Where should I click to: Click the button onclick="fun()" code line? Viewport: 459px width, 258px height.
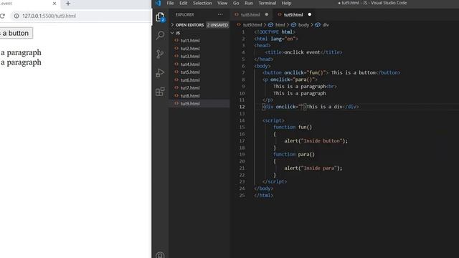coord(331,72)
